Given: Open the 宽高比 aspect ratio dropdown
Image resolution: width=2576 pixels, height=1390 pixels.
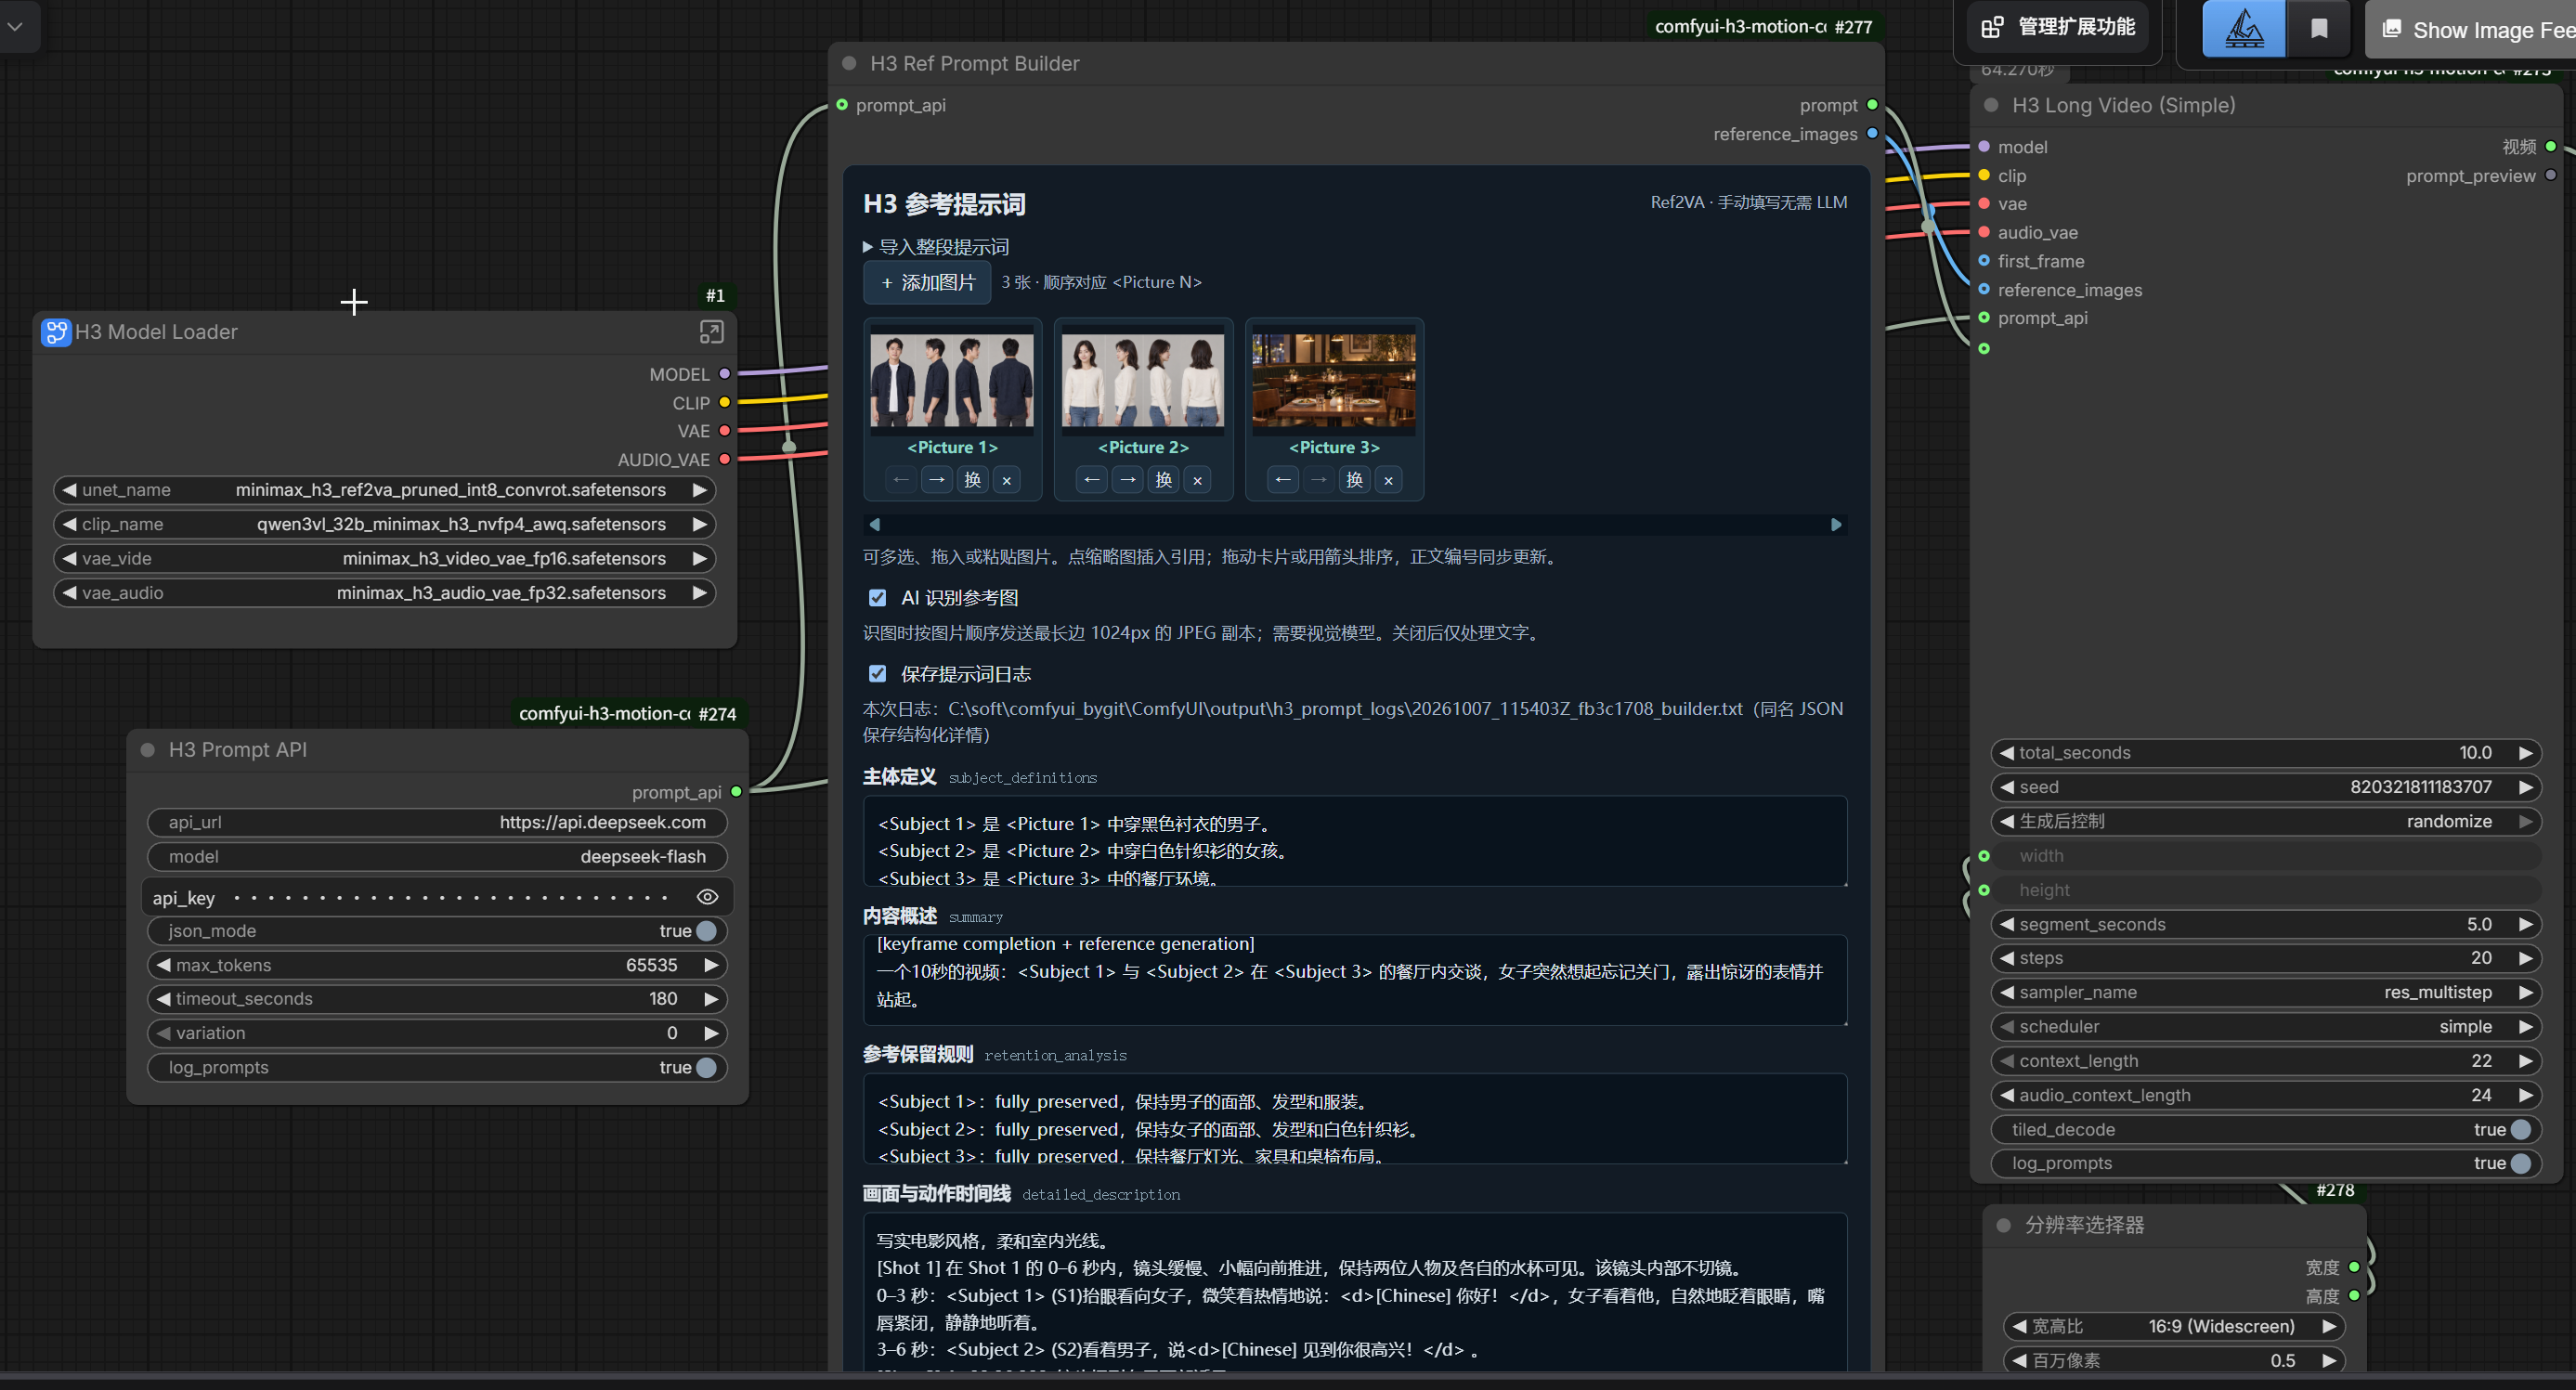Looking at the screenshot, I should tap(2174, 1327).
